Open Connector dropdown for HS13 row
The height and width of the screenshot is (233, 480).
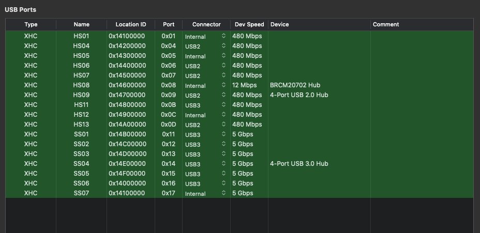pos(205,125)
